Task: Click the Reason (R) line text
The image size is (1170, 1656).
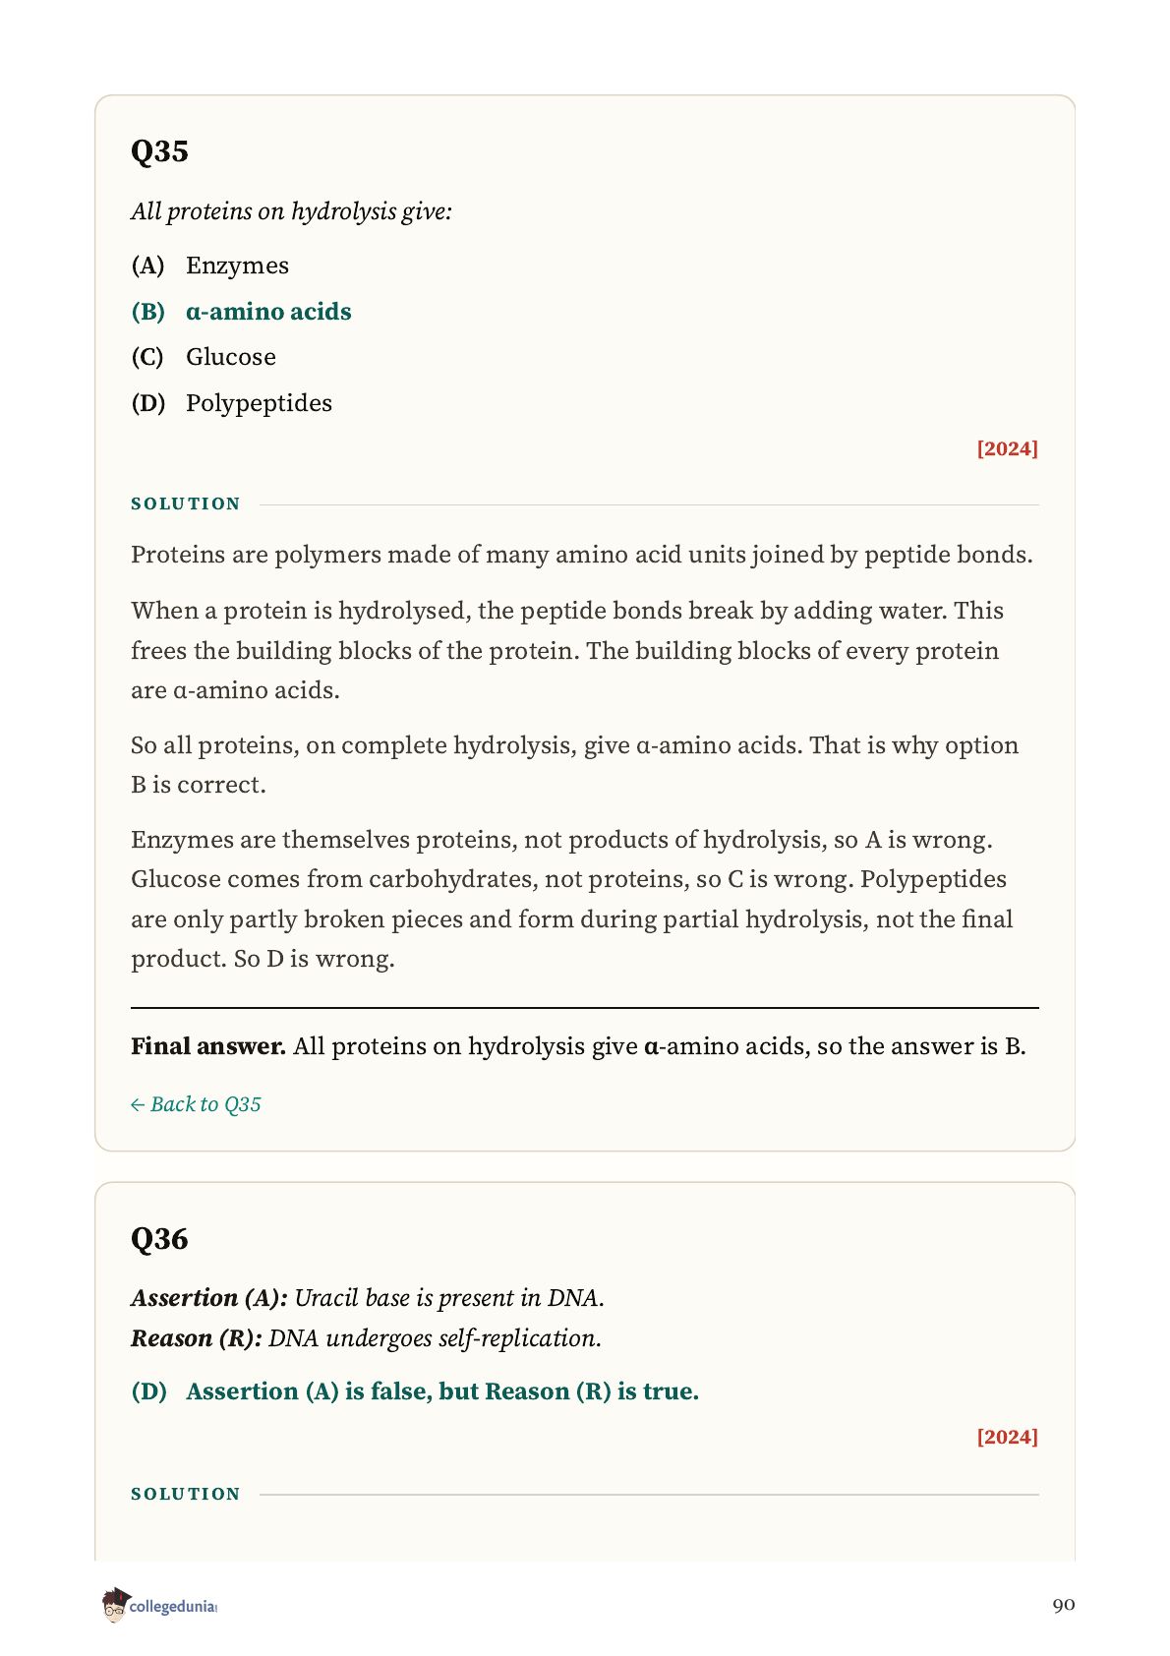Action: coord(366,1338)
